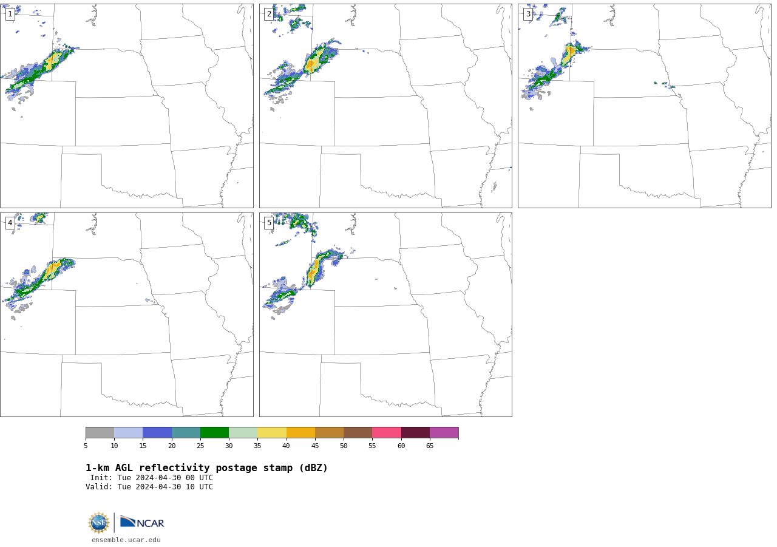Image resolution: width=777 pixels, height=547 pixels.
Task: Click the colorbar tick label '50'
Action: point(344,446)
